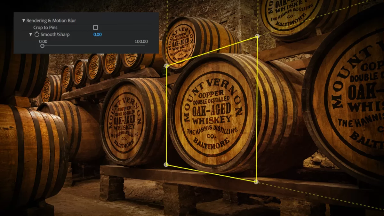Click the slider maximum label 100.00
The height and width of the screenshot is (216, 384).
141,42
